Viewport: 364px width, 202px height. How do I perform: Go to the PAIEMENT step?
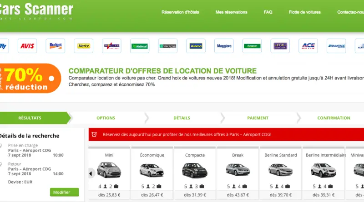(x=258, y=118)
